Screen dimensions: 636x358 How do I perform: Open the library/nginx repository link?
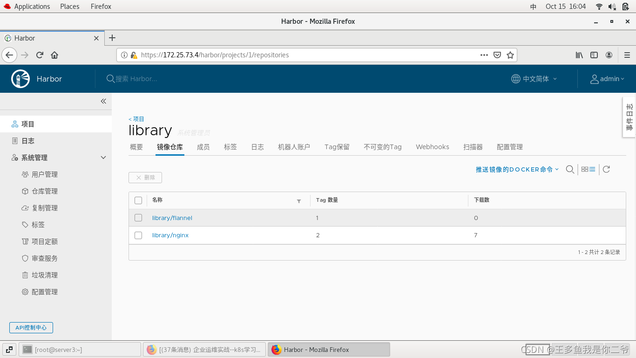tap(170, 235)
